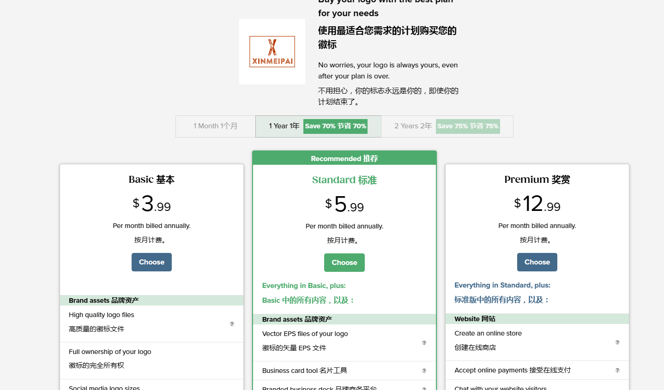Click the Premium plan heading
The height and width of the screenshot is (390, 664).
(537, 180)
